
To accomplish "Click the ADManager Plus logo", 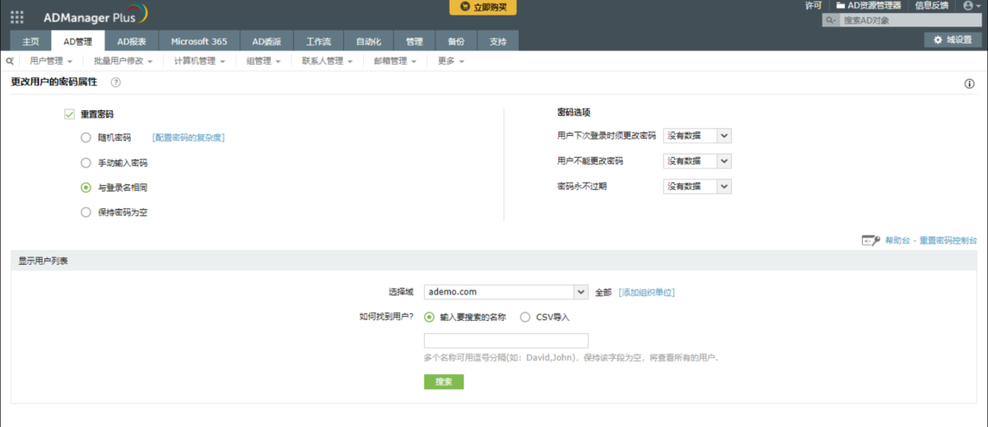I will (x=95, y=16).
